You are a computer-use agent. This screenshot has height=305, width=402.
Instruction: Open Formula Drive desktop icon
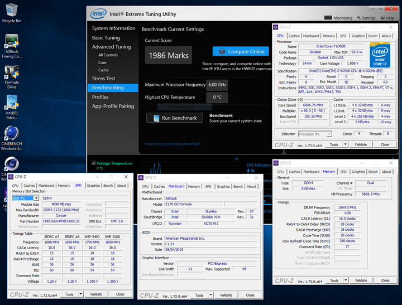coord(12,77)
